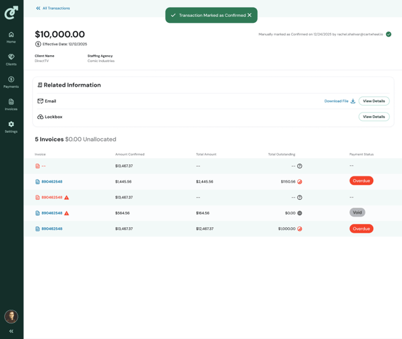The width and height of the screenshot is (402, 339).
Task: Dismiss the Transaction Marked as Confirmed toast
Action: click(250, 15)
